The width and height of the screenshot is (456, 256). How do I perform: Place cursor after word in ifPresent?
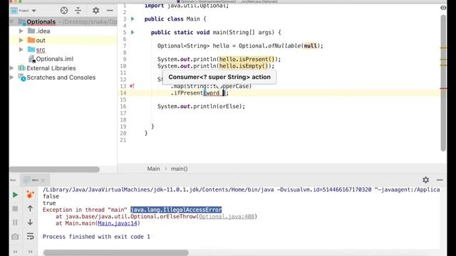pos(219,93)
